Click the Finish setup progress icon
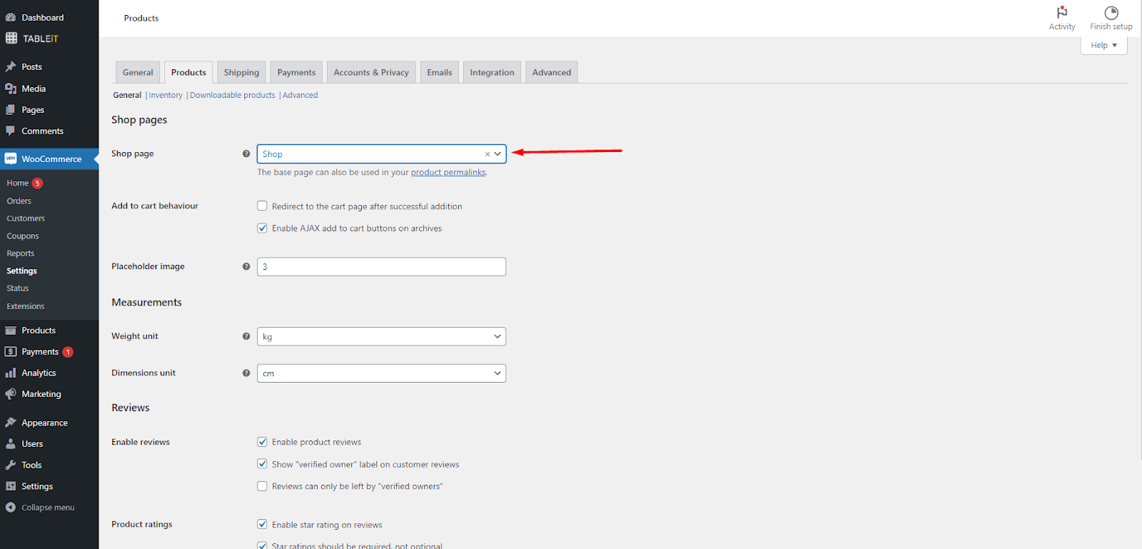 click(x=1111, y=13)
